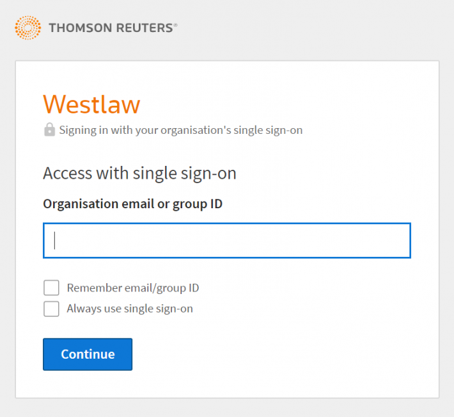Check the box directly above the Continue button
Viewport: 454px width, 417px height.
point(51,309)
